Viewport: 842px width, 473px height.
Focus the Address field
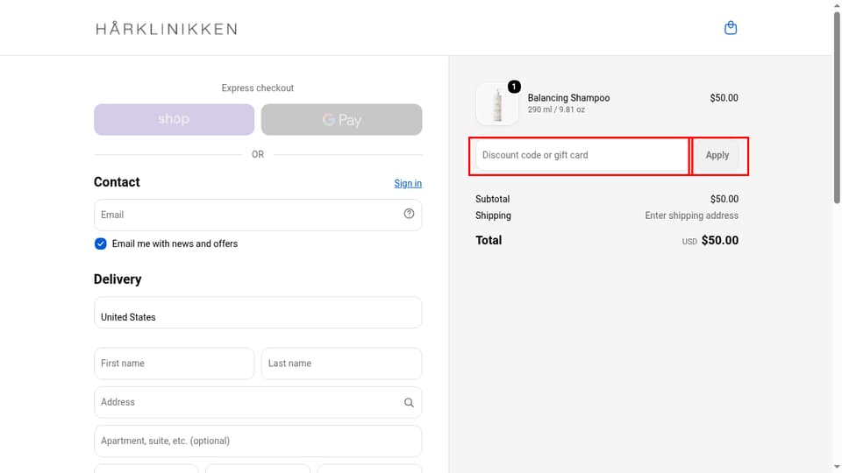tap(258, 402)
